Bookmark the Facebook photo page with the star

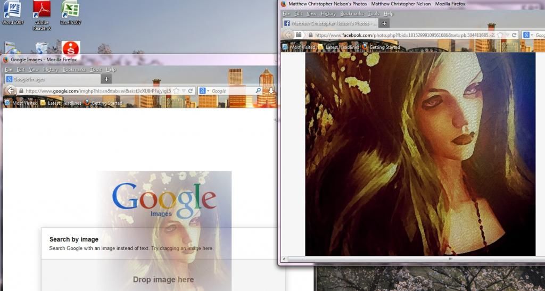(500, 35)
